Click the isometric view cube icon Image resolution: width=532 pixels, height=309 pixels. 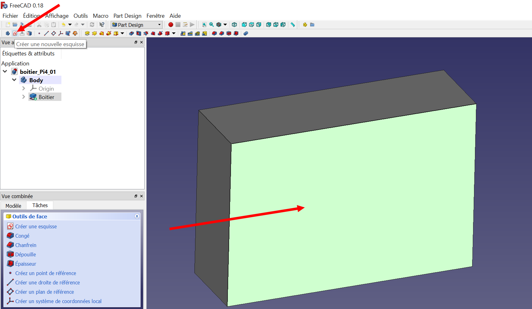[234, 25]
